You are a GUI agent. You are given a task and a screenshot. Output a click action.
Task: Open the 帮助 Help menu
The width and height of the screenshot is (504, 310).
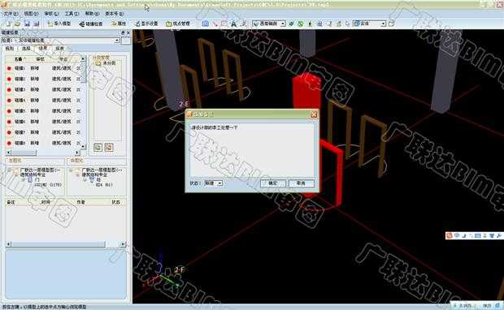pyautogui.click(x=92, y=14)
